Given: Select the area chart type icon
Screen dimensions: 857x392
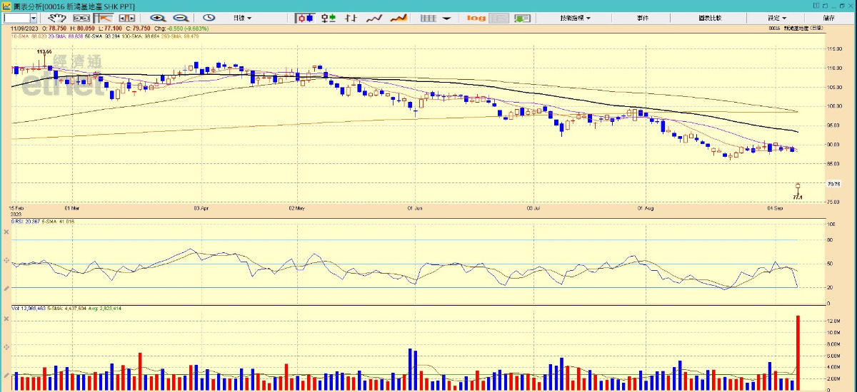Looking at the screenshot, I should tap(398, 18).
